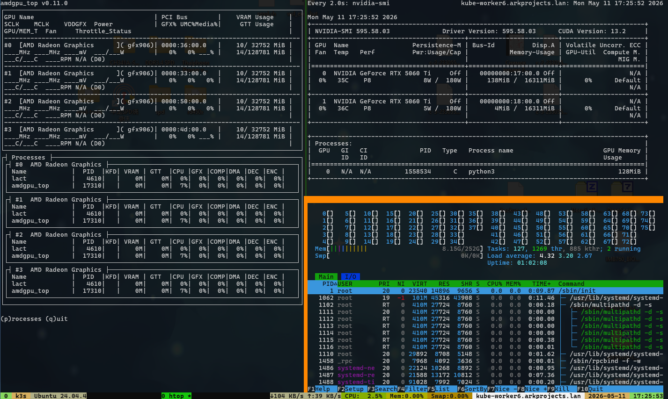Click the Command column header in htop
This screenshot has width=668, height=399.
[572, 284]
